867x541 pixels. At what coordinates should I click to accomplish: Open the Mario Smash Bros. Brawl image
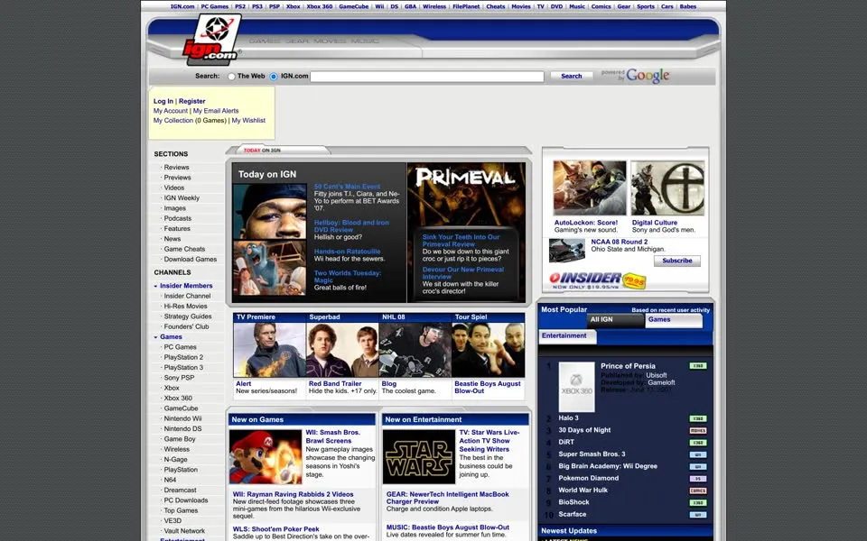[x=266, y=457]
